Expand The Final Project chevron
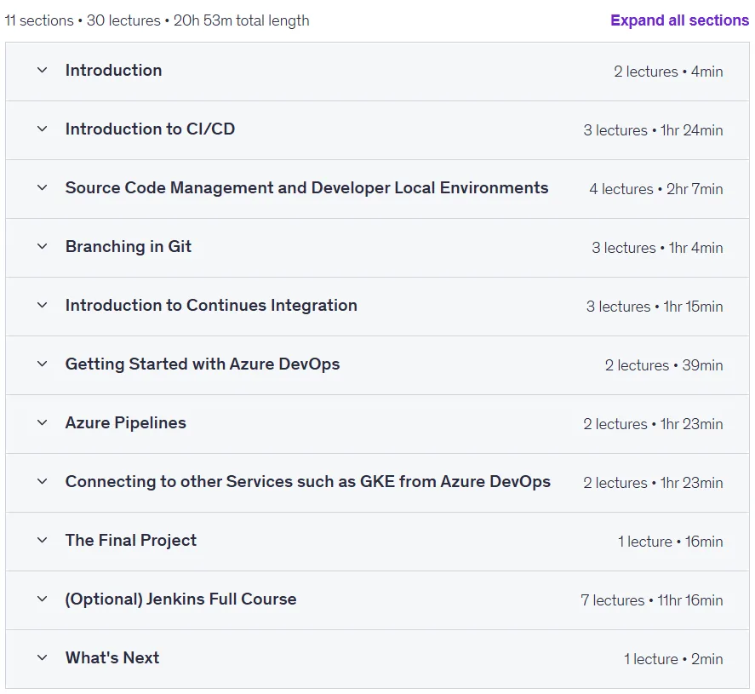This screenshot has height=694, width=755. (x=43, y=541)
